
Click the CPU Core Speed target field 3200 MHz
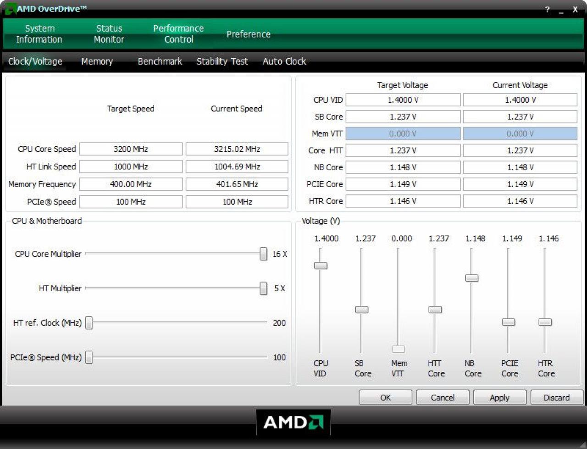click(x=131, y=149)
